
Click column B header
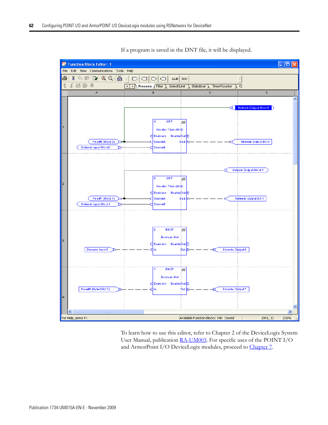(153, 93)
